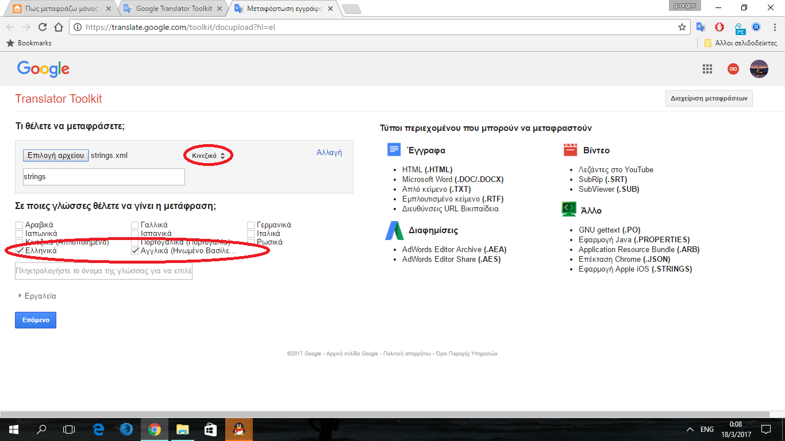
Task: Go back to the previous page
Action: coord(10,27)
